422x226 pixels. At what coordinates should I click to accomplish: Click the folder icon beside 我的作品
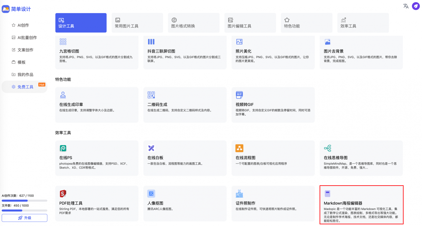[14, 75]
